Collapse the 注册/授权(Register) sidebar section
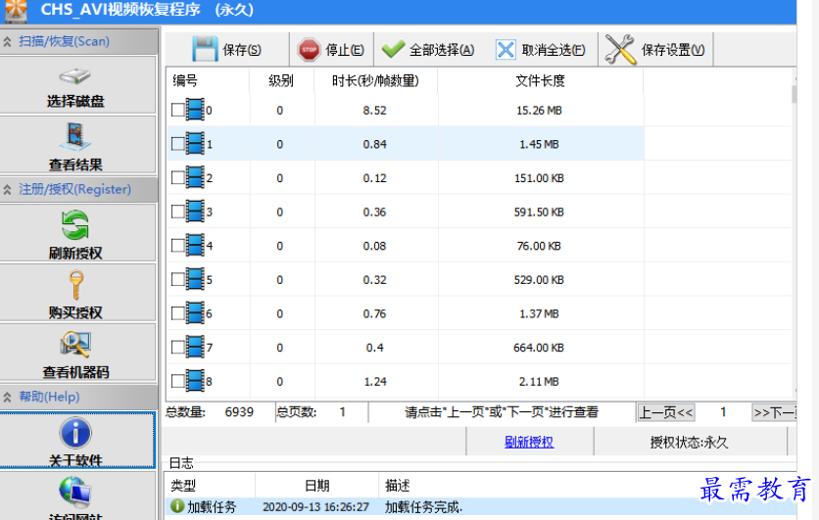Image resolution: width=819 pixels, height=520 pixels. (9, 189)
